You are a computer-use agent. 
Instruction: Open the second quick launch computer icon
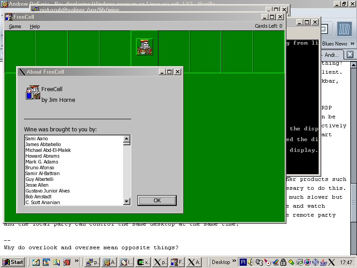46,262
